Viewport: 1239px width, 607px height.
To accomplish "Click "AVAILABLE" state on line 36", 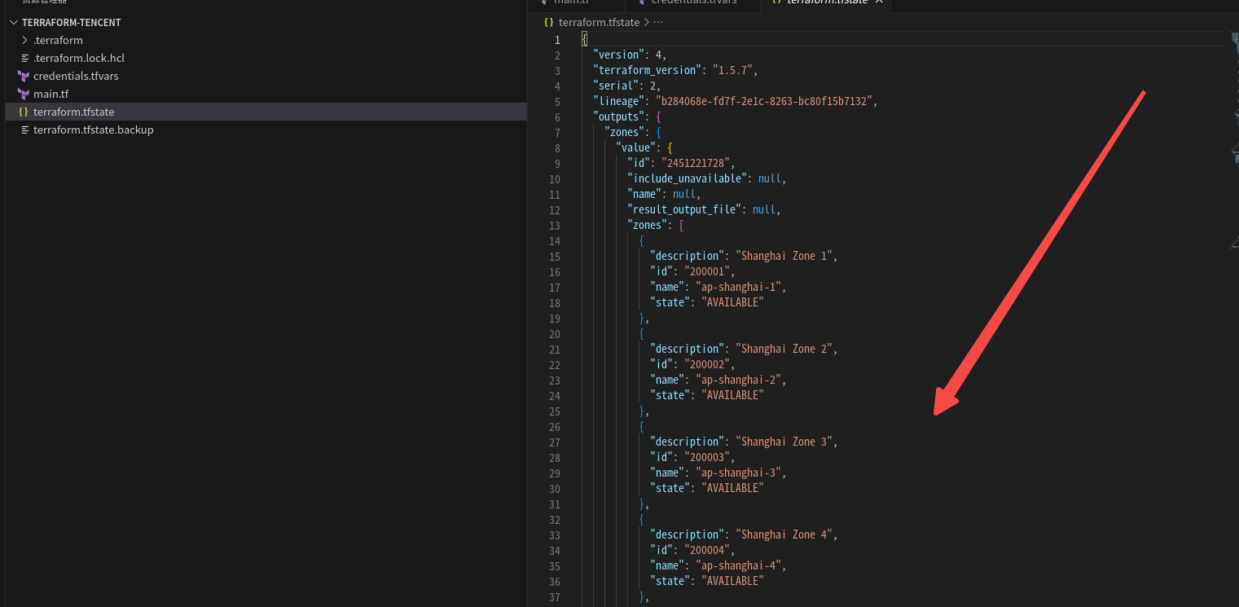I will pyautogui.click(x=732, y=582).
